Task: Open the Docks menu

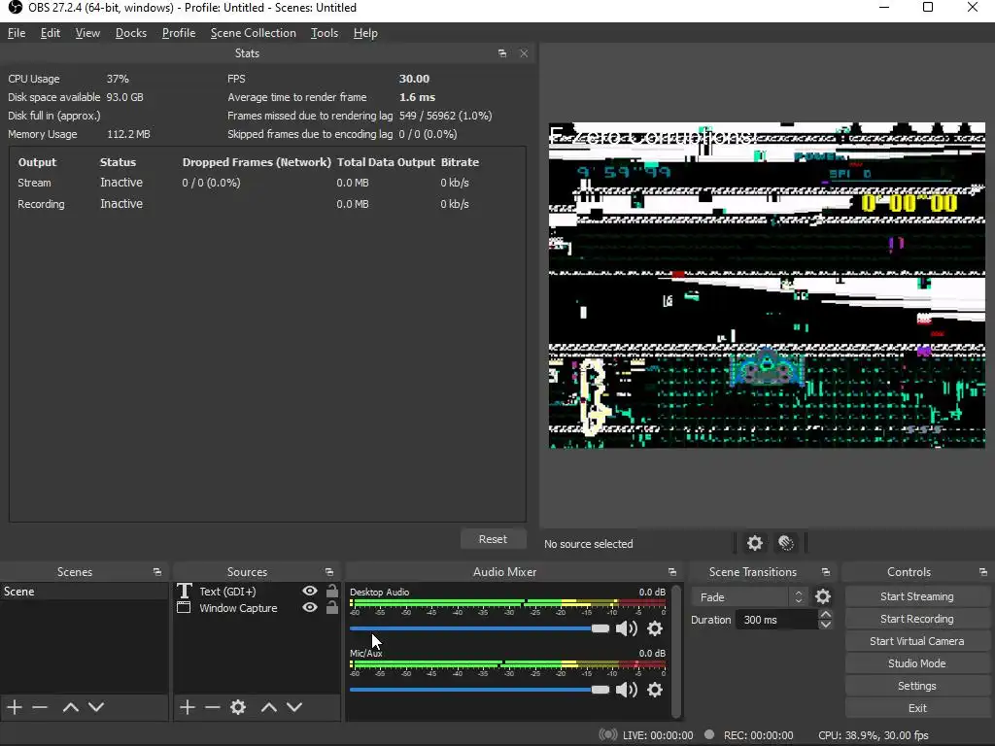Action: point(131,33)
